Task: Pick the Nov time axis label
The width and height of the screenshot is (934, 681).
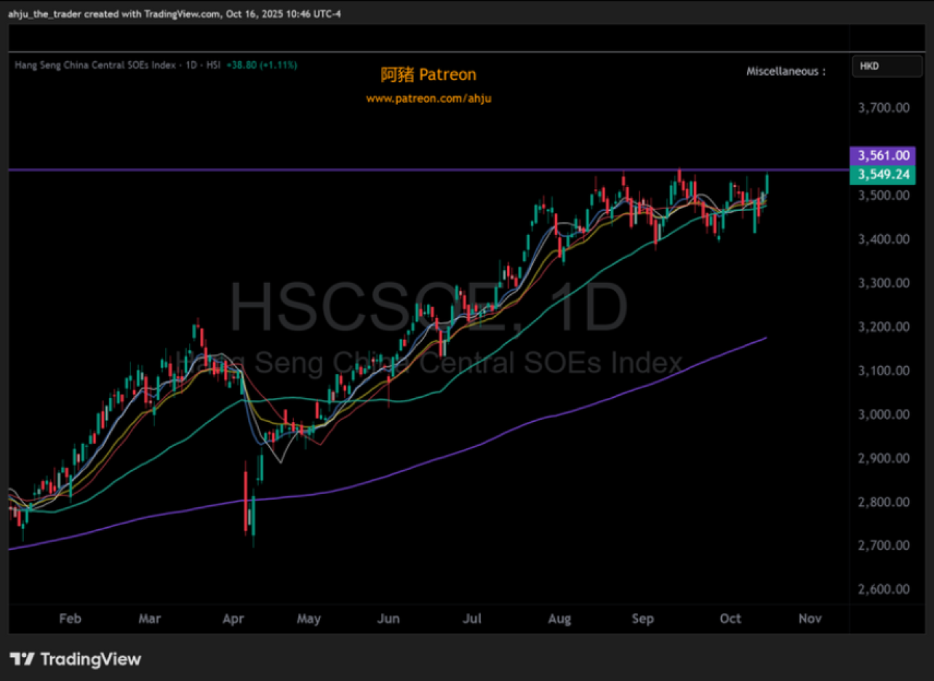Action: point(810,618)
